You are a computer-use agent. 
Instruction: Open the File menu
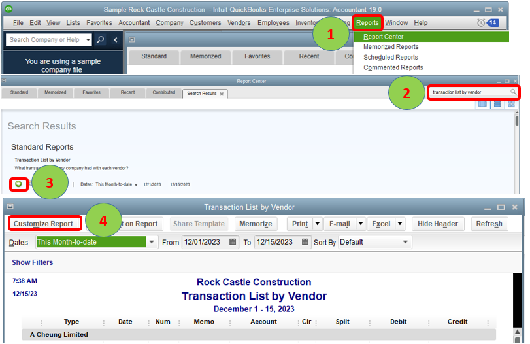18,23
